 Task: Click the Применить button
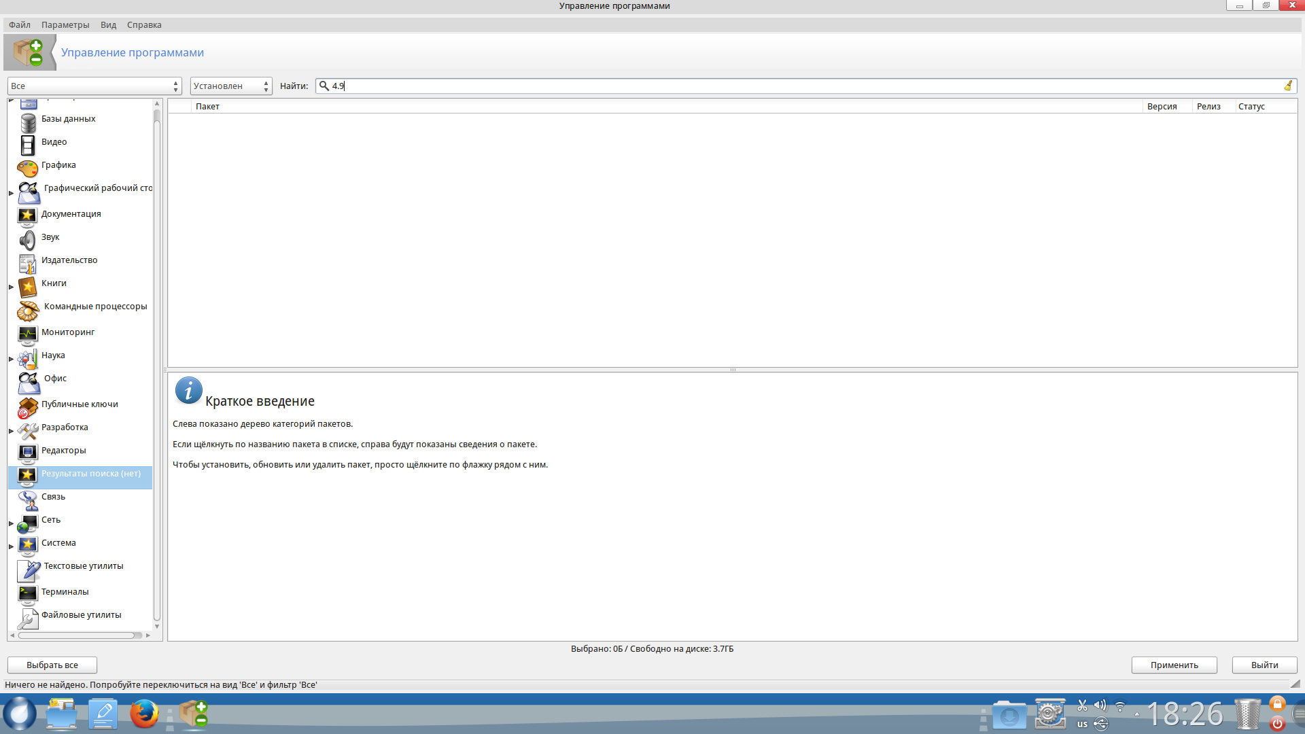(1174, 665)
